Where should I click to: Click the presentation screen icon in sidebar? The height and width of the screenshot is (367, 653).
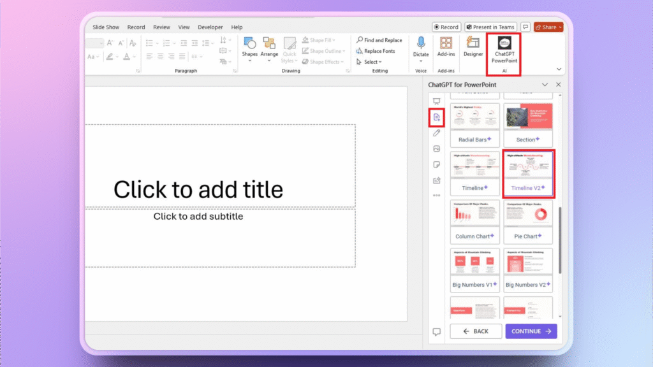[436, 101]
